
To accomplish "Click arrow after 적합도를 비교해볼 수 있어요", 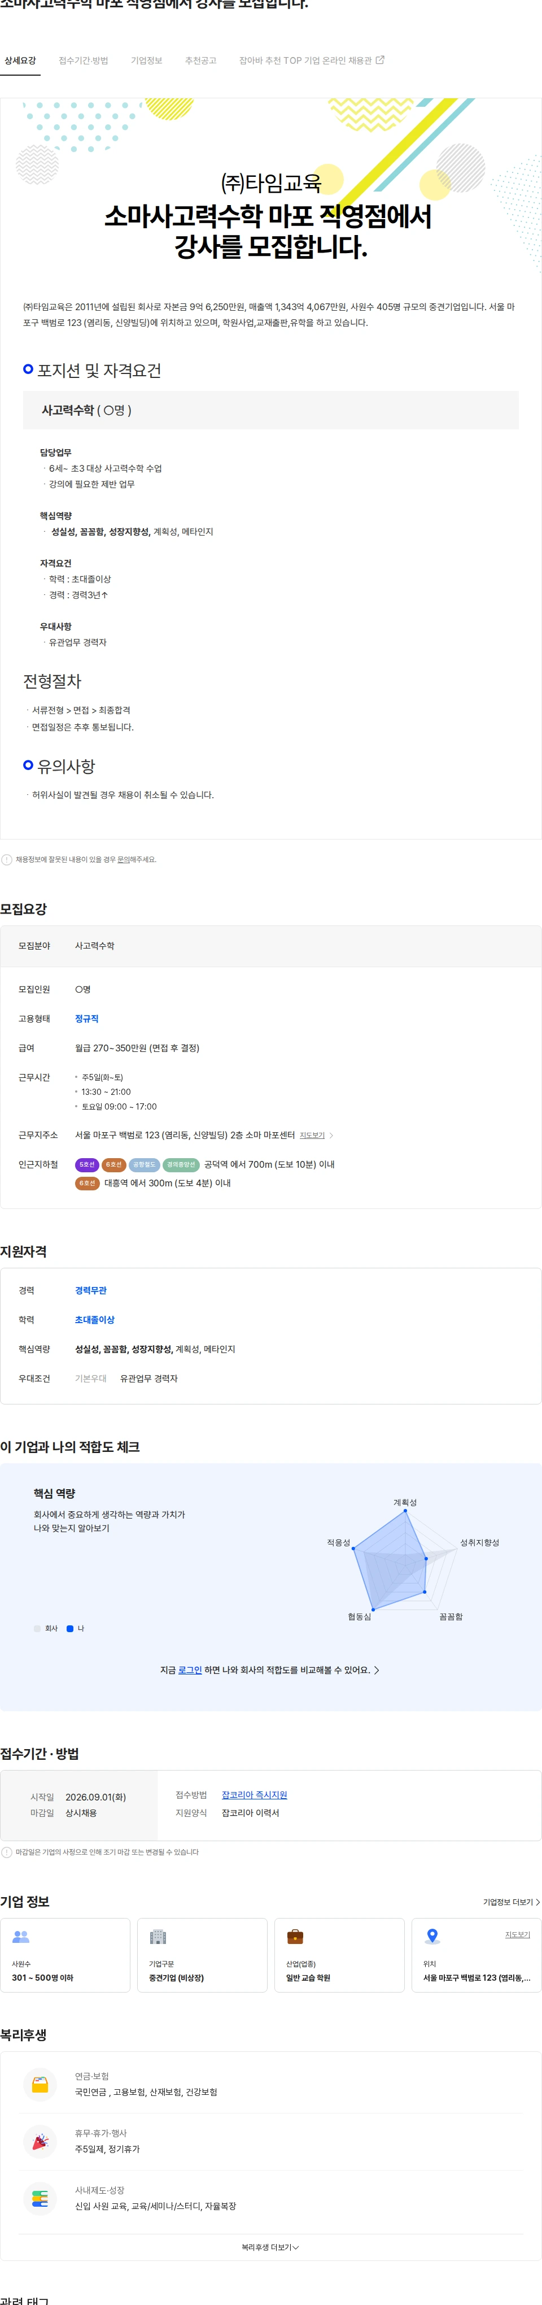I will (x=377, y=1671).
